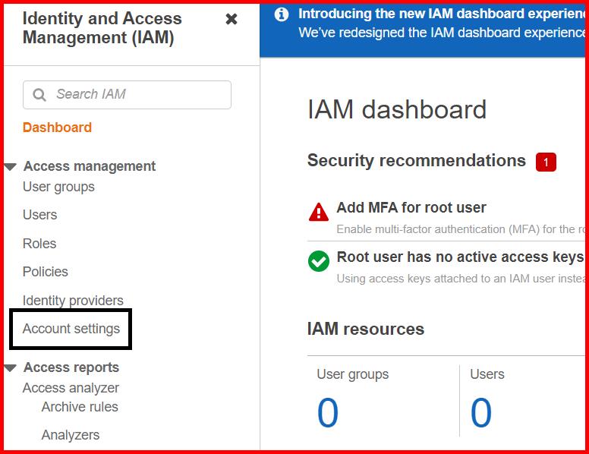
Task: Click the zero count under Users resources
Action: (480, 413)
